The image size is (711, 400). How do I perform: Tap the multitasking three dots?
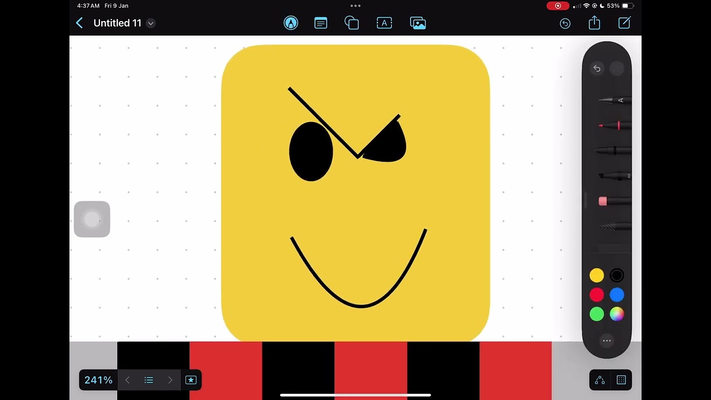[355, 6]
